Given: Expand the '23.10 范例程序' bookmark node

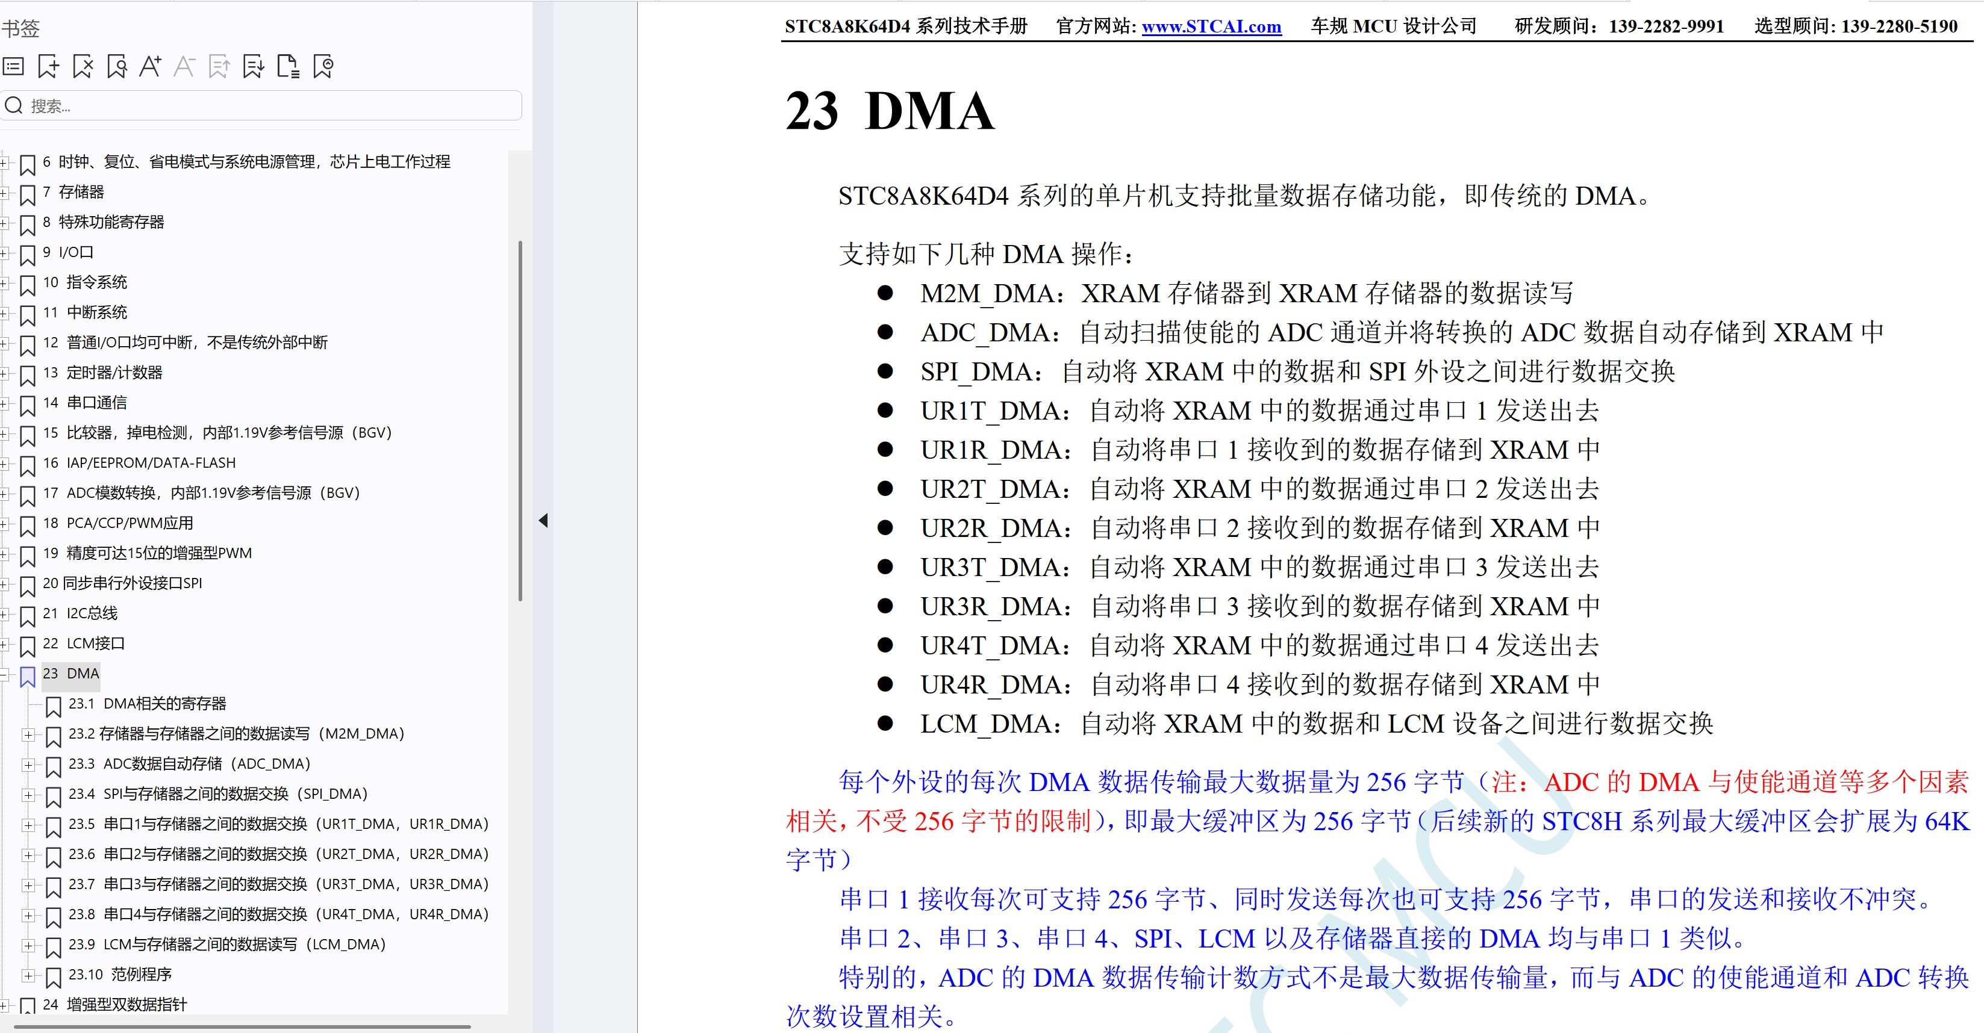Looking at the screenshot, I should coord(28,975).
